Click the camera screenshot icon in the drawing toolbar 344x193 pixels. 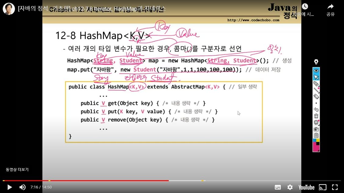(x=316, y=129)
